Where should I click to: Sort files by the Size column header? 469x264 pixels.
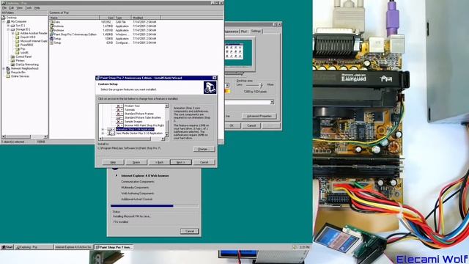[107, 18]
